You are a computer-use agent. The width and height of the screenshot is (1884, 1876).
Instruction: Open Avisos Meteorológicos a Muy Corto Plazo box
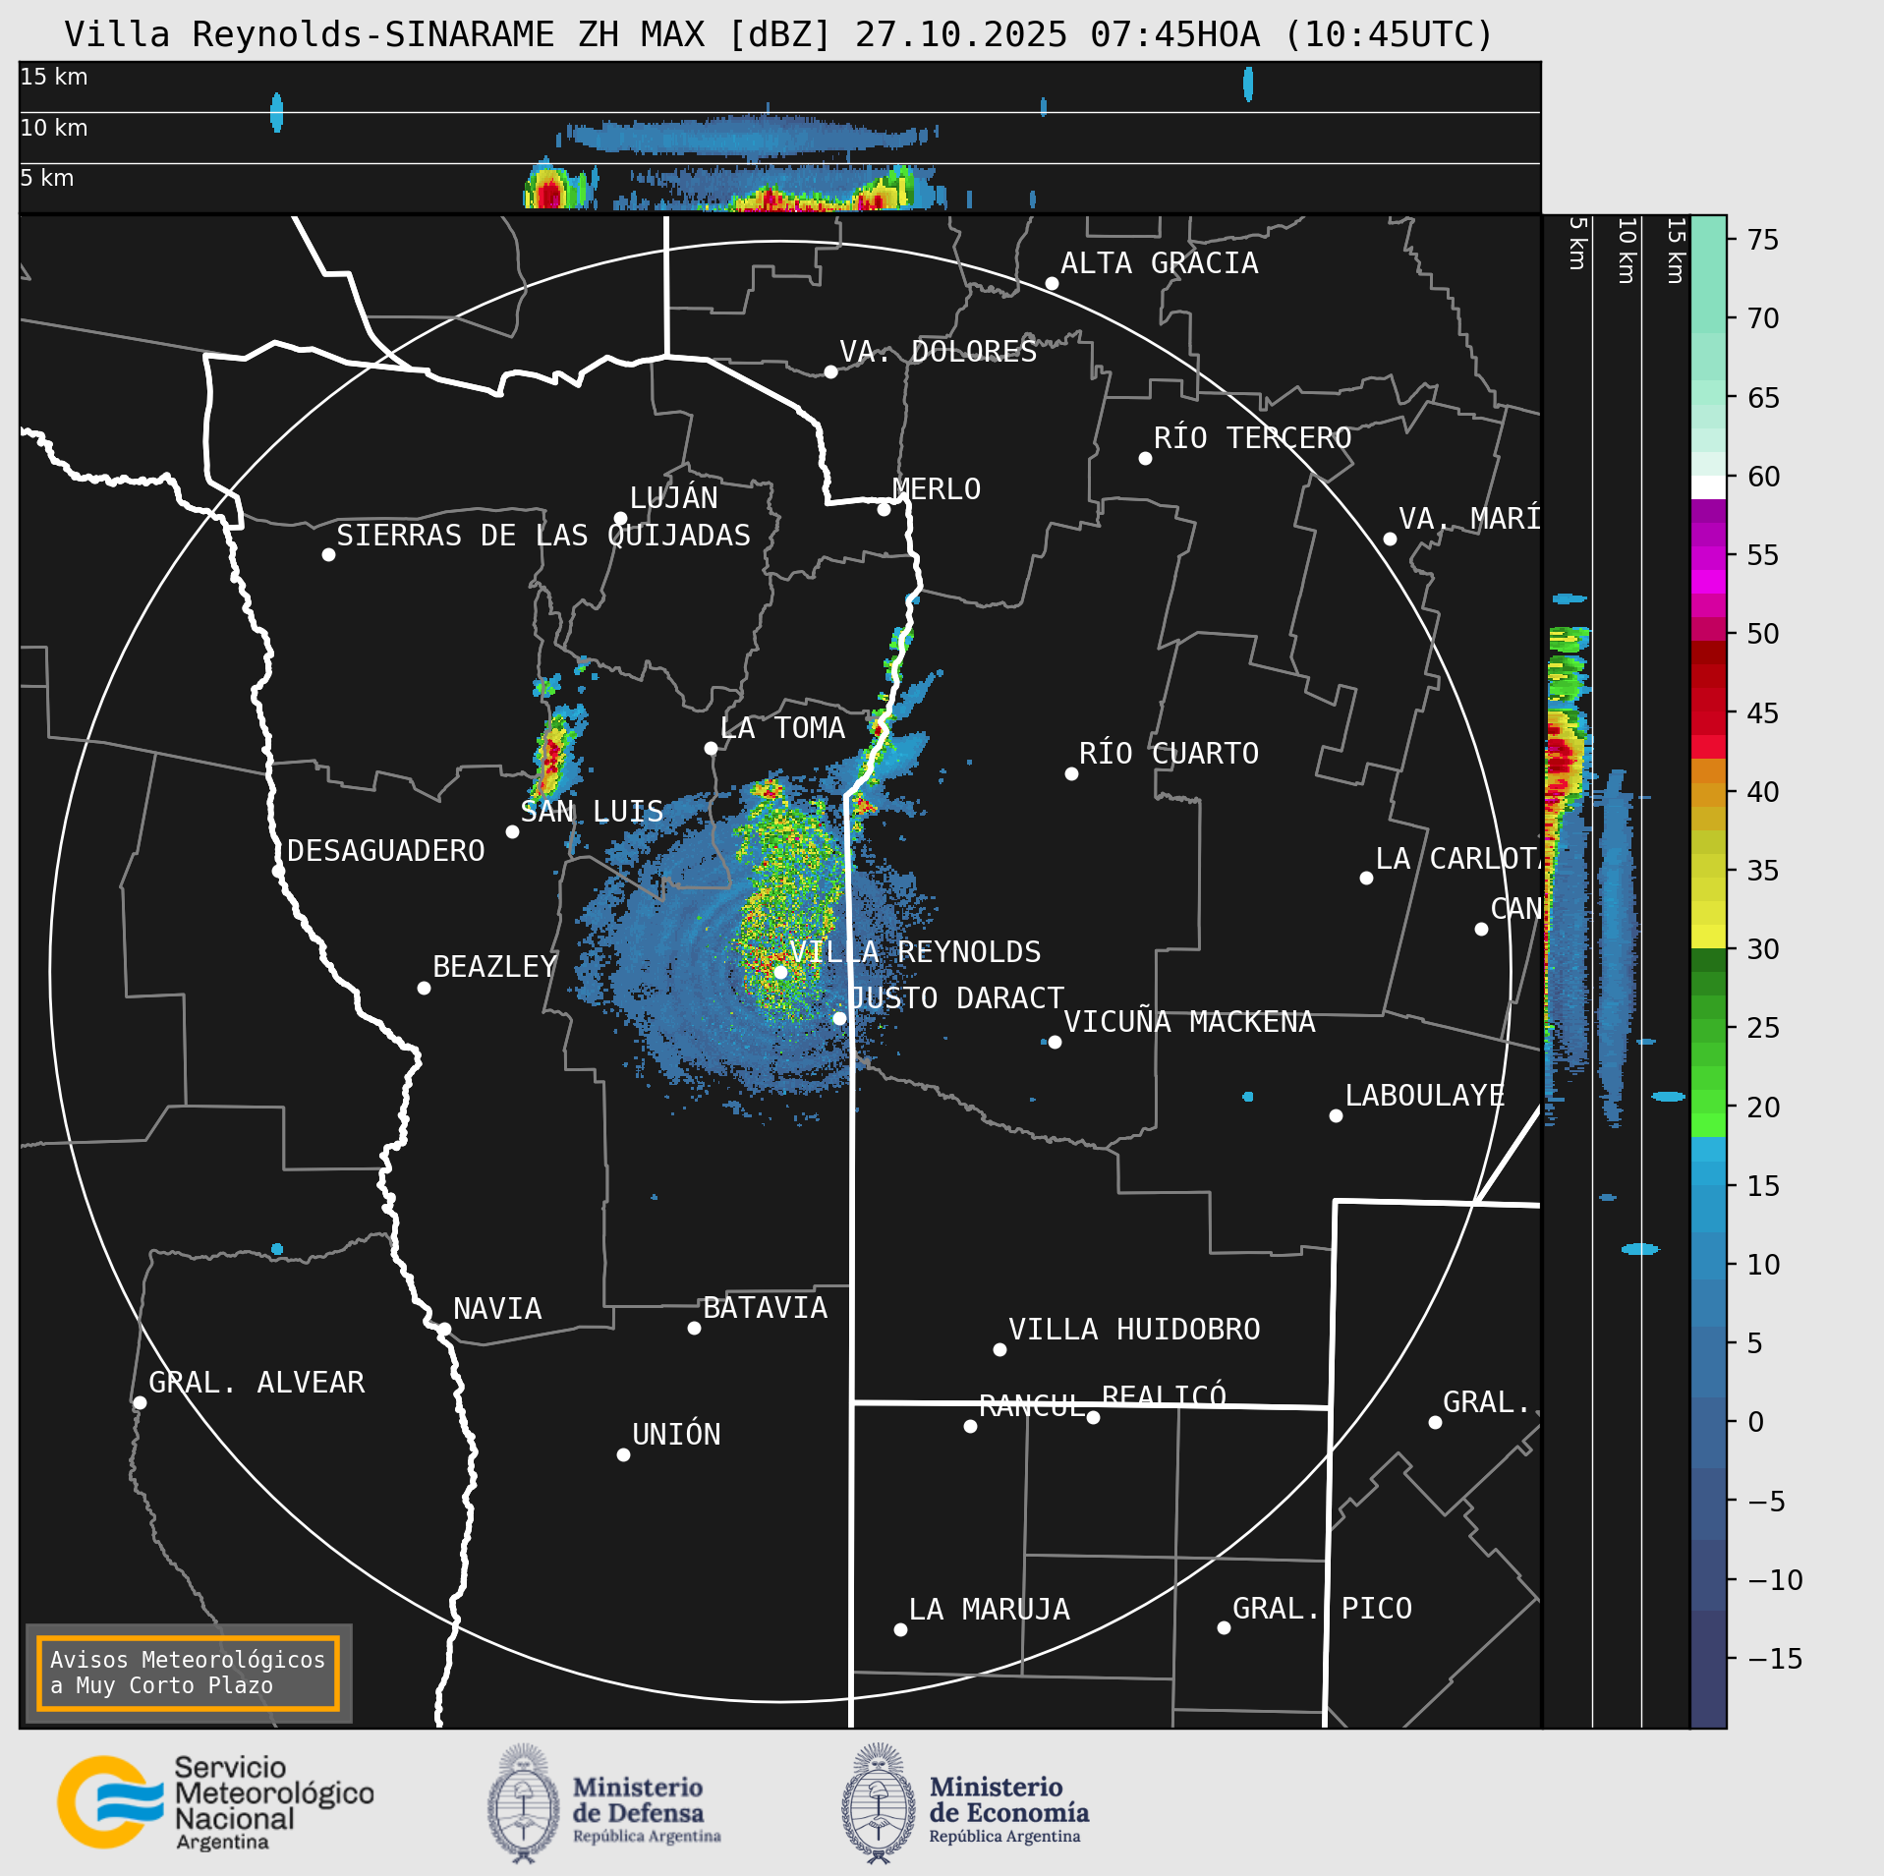tap(188, 1673)
